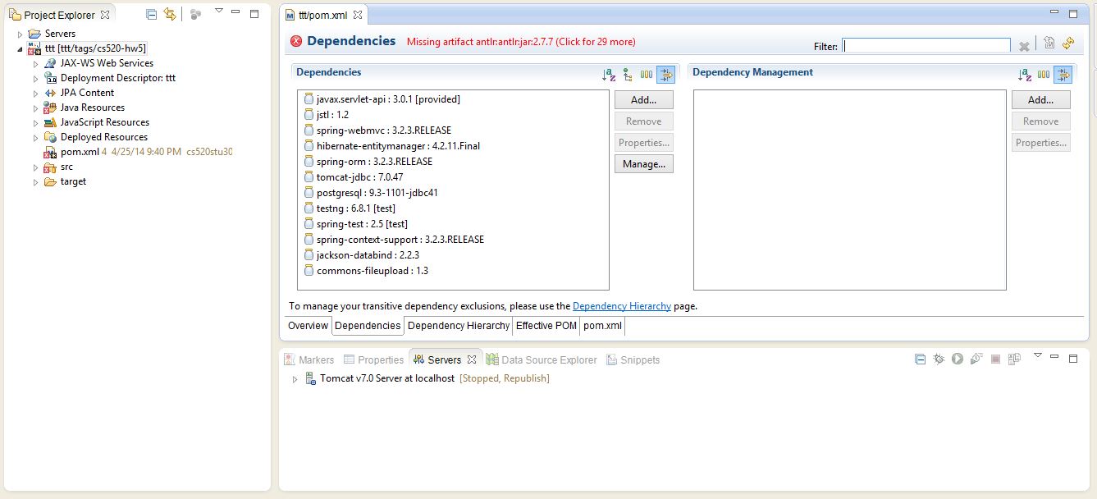Collapse all in Project Explorer toolbar
Screen dimensions: 1097x499
coord(151,14)
